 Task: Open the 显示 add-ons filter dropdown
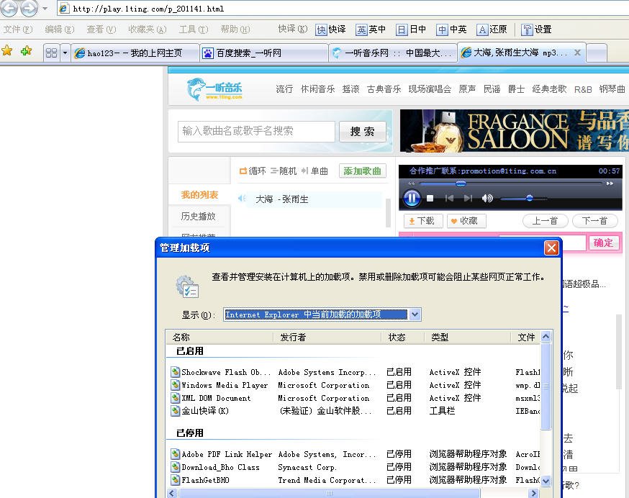click(x=415, y=314)
